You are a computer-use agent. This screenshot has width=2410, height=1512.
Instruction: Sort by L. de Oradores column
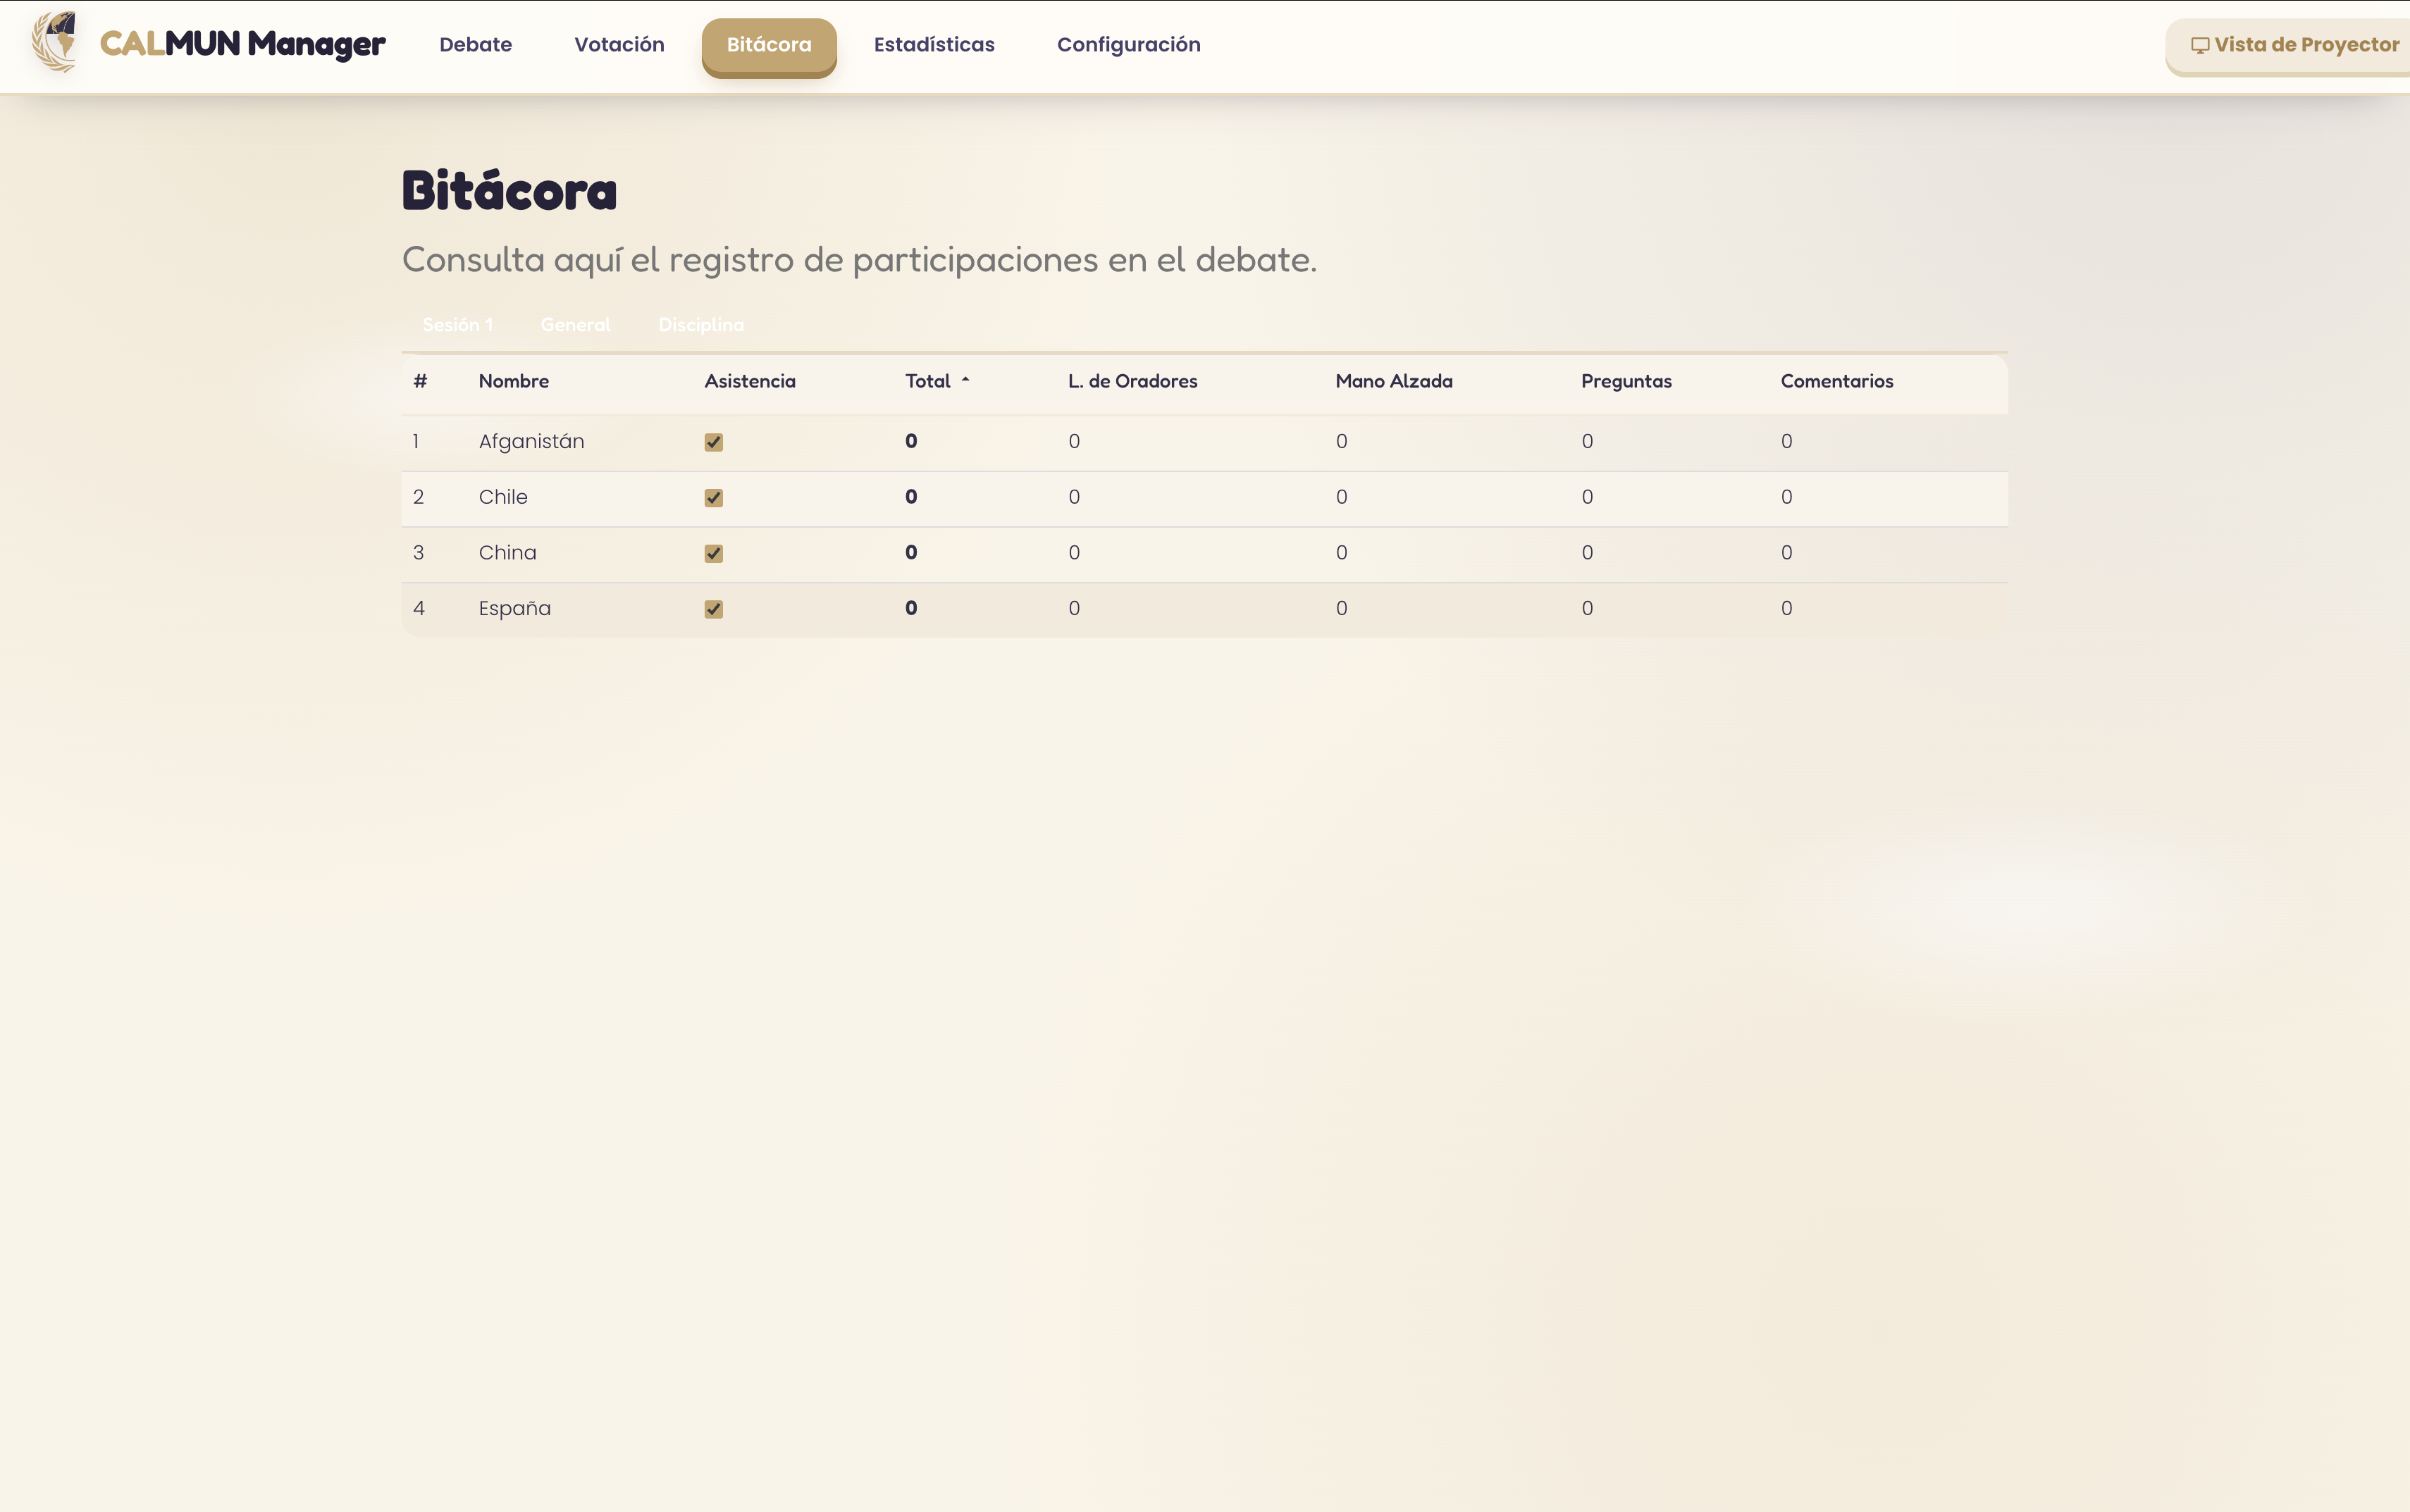(1132, 381)
